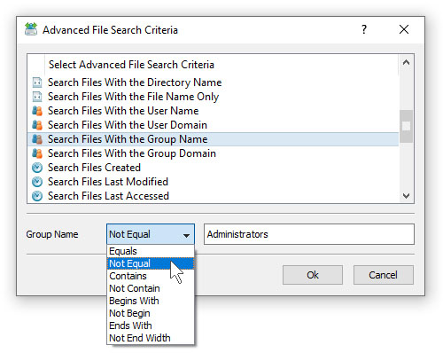Click the criteria list scroll up arrow
Image resolution: width=443 pixels, height=353 pixels.
(407, 62)
